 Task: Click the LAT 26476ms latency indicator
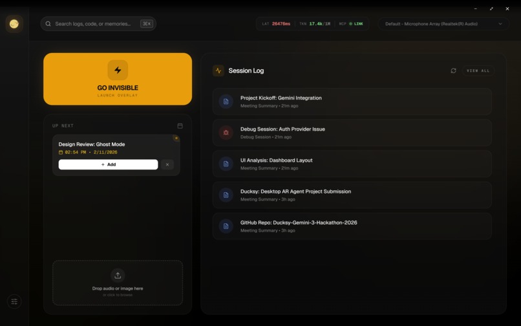pos(276,24)
